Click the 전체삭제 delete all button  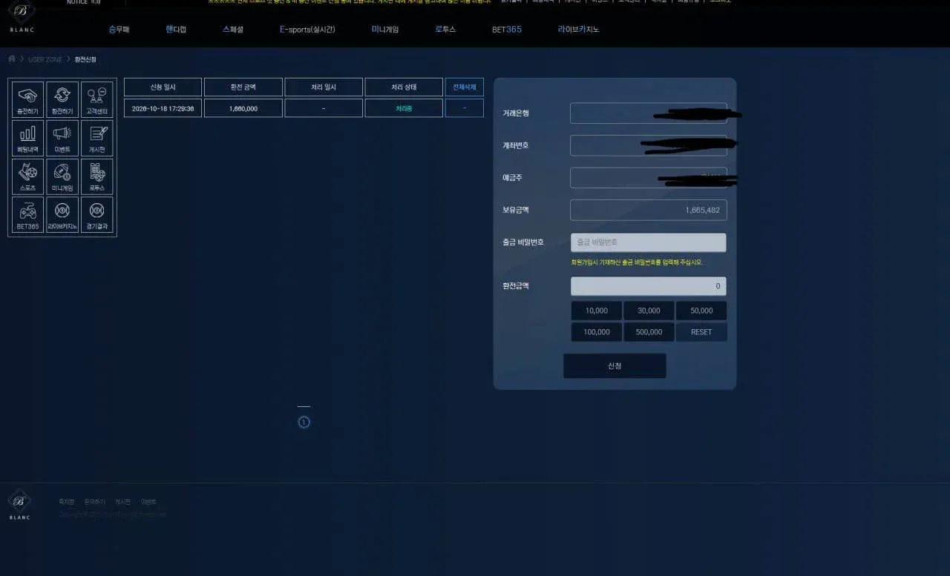[x=465, y=87]
